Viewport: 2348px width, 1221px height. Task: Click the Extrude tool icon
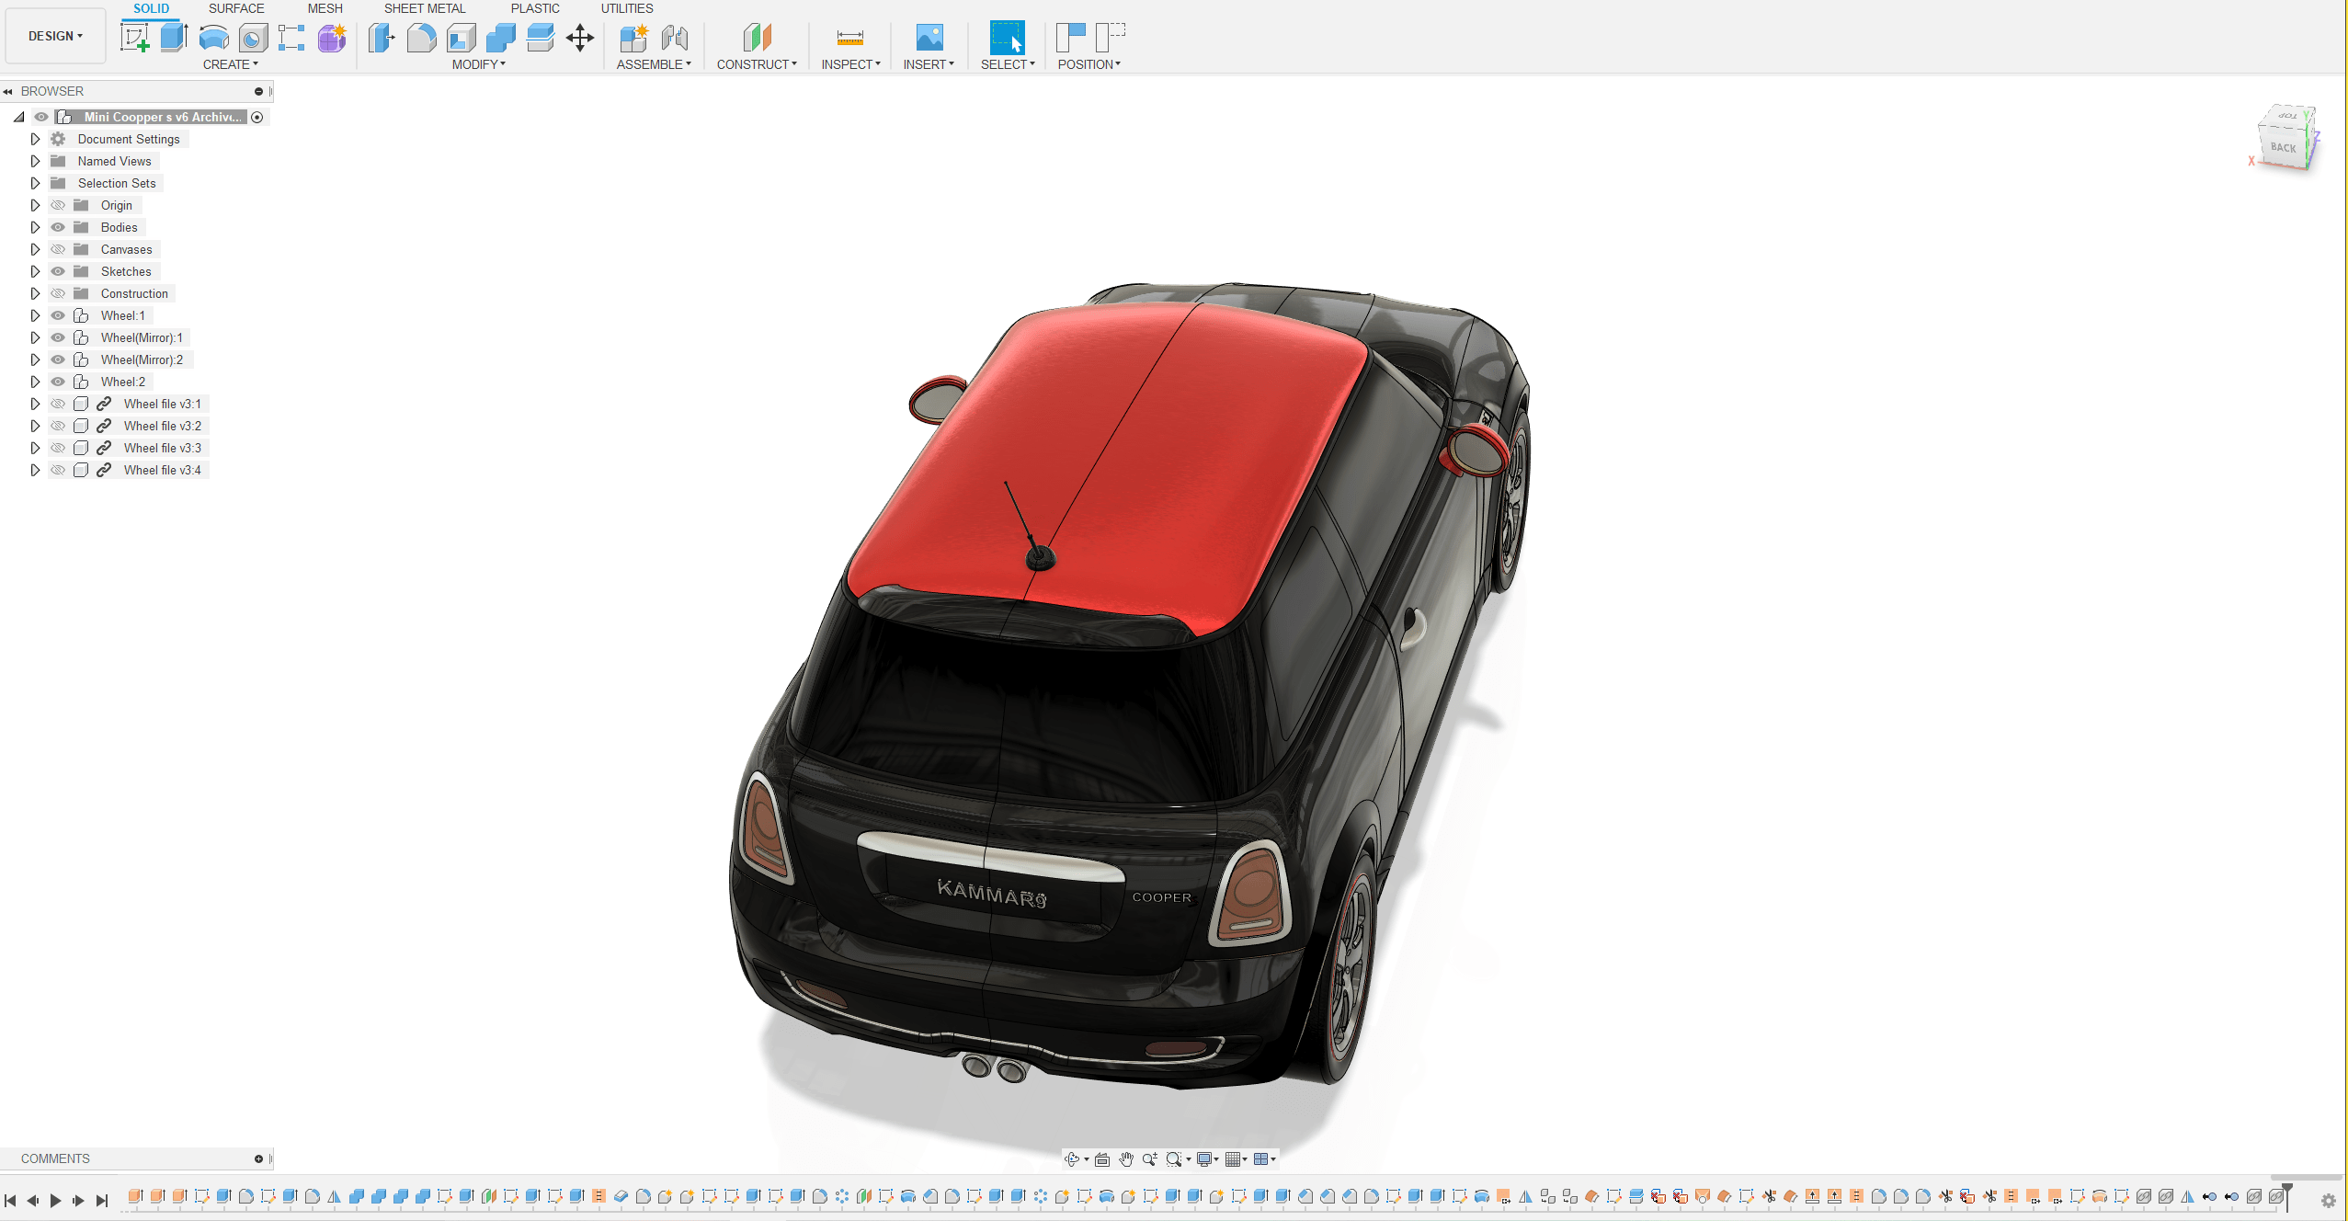(x=174, y=38)
